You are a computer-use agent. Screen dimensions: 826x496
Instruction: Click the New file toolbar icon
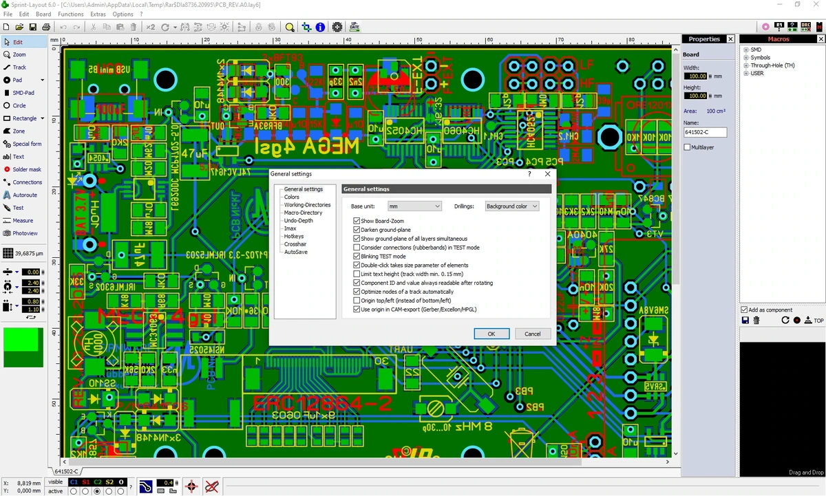[x=7, y=27]
